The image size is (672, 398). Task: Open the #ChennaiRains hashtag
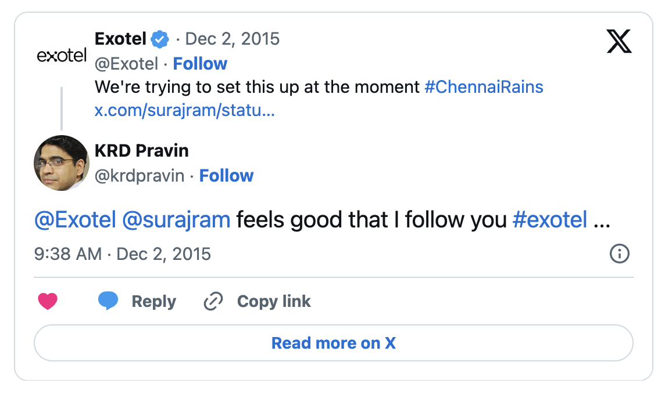tap(484, 87)
